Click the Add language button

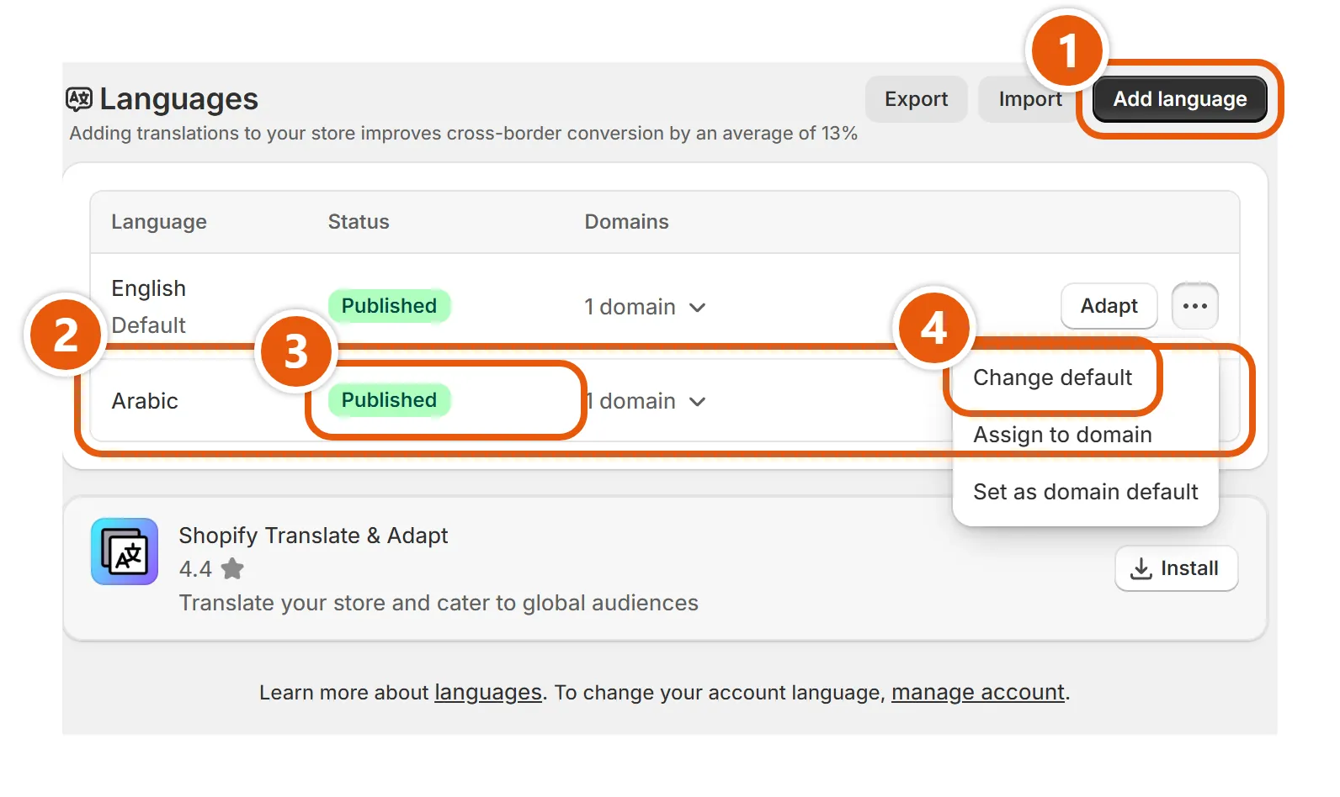(1180, 99)
